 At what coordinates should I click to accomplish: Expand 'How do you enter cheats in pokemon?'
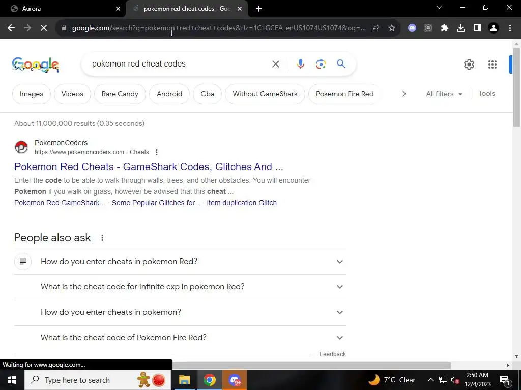tap(180, 312)
